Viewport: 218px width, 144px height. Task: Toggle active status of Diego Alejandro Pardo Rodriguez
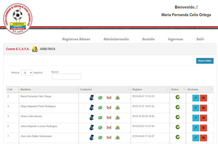click(x=177, y=107)
